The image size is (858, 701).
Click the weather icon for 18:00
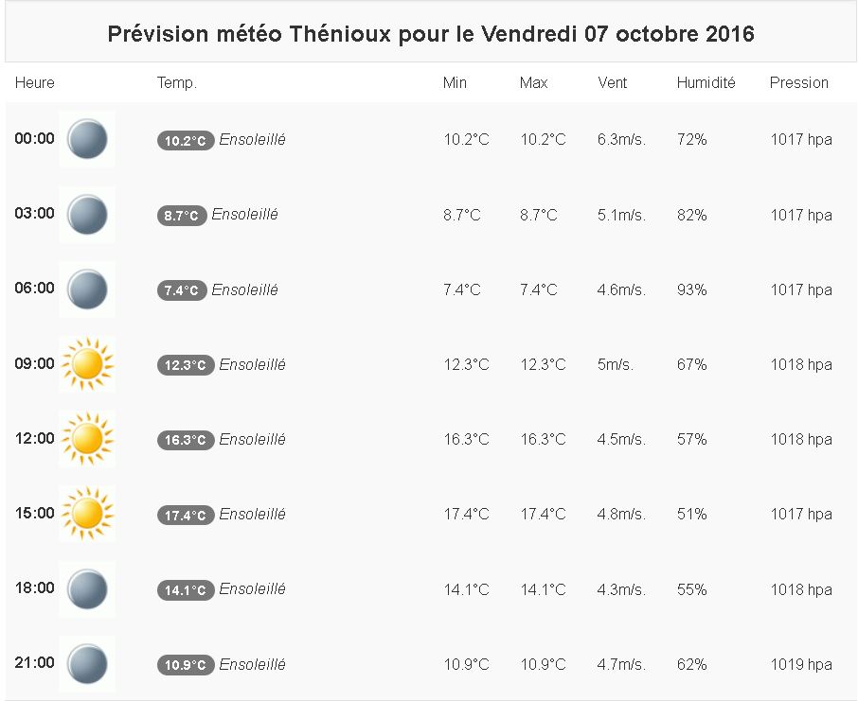pyautogui.click(x=87, y=588)
